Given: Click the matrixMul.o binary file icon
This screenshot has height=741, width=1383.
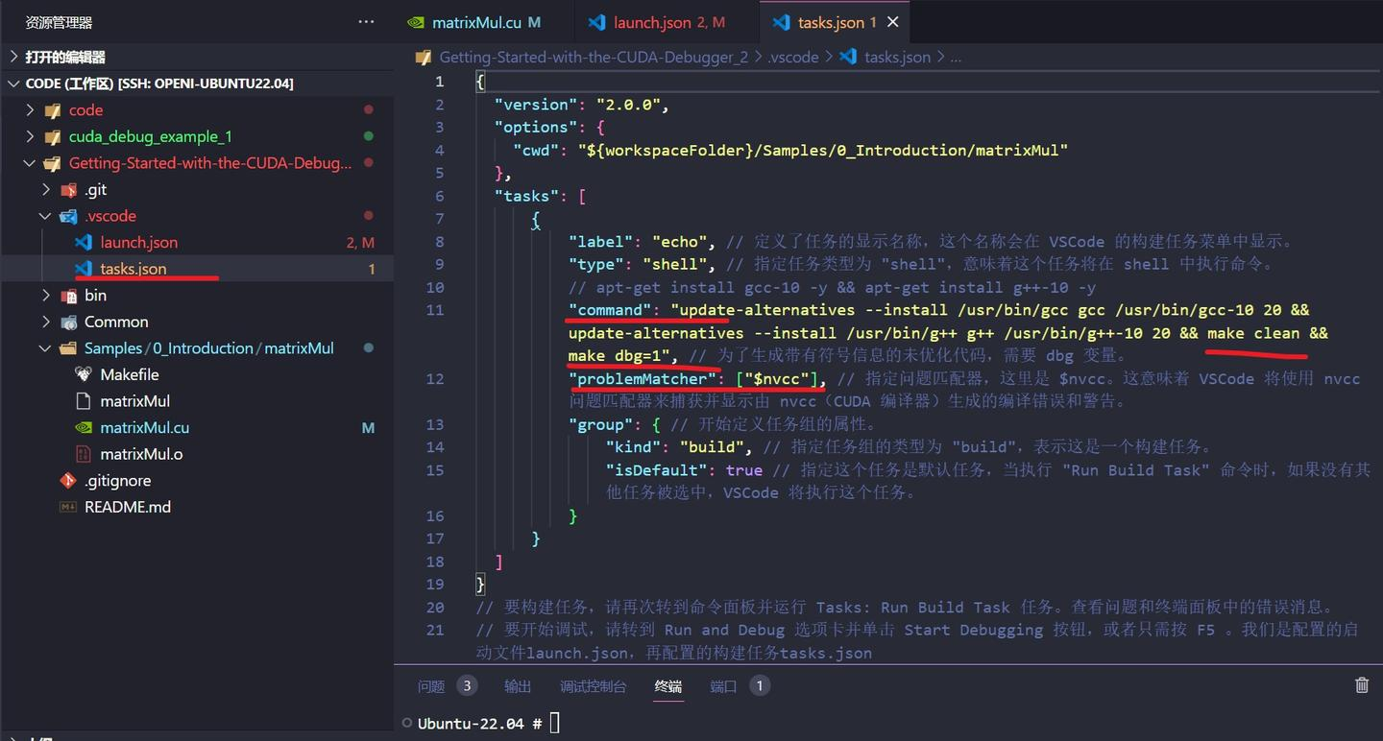Looking at the screenshot, I should point(84,454).
